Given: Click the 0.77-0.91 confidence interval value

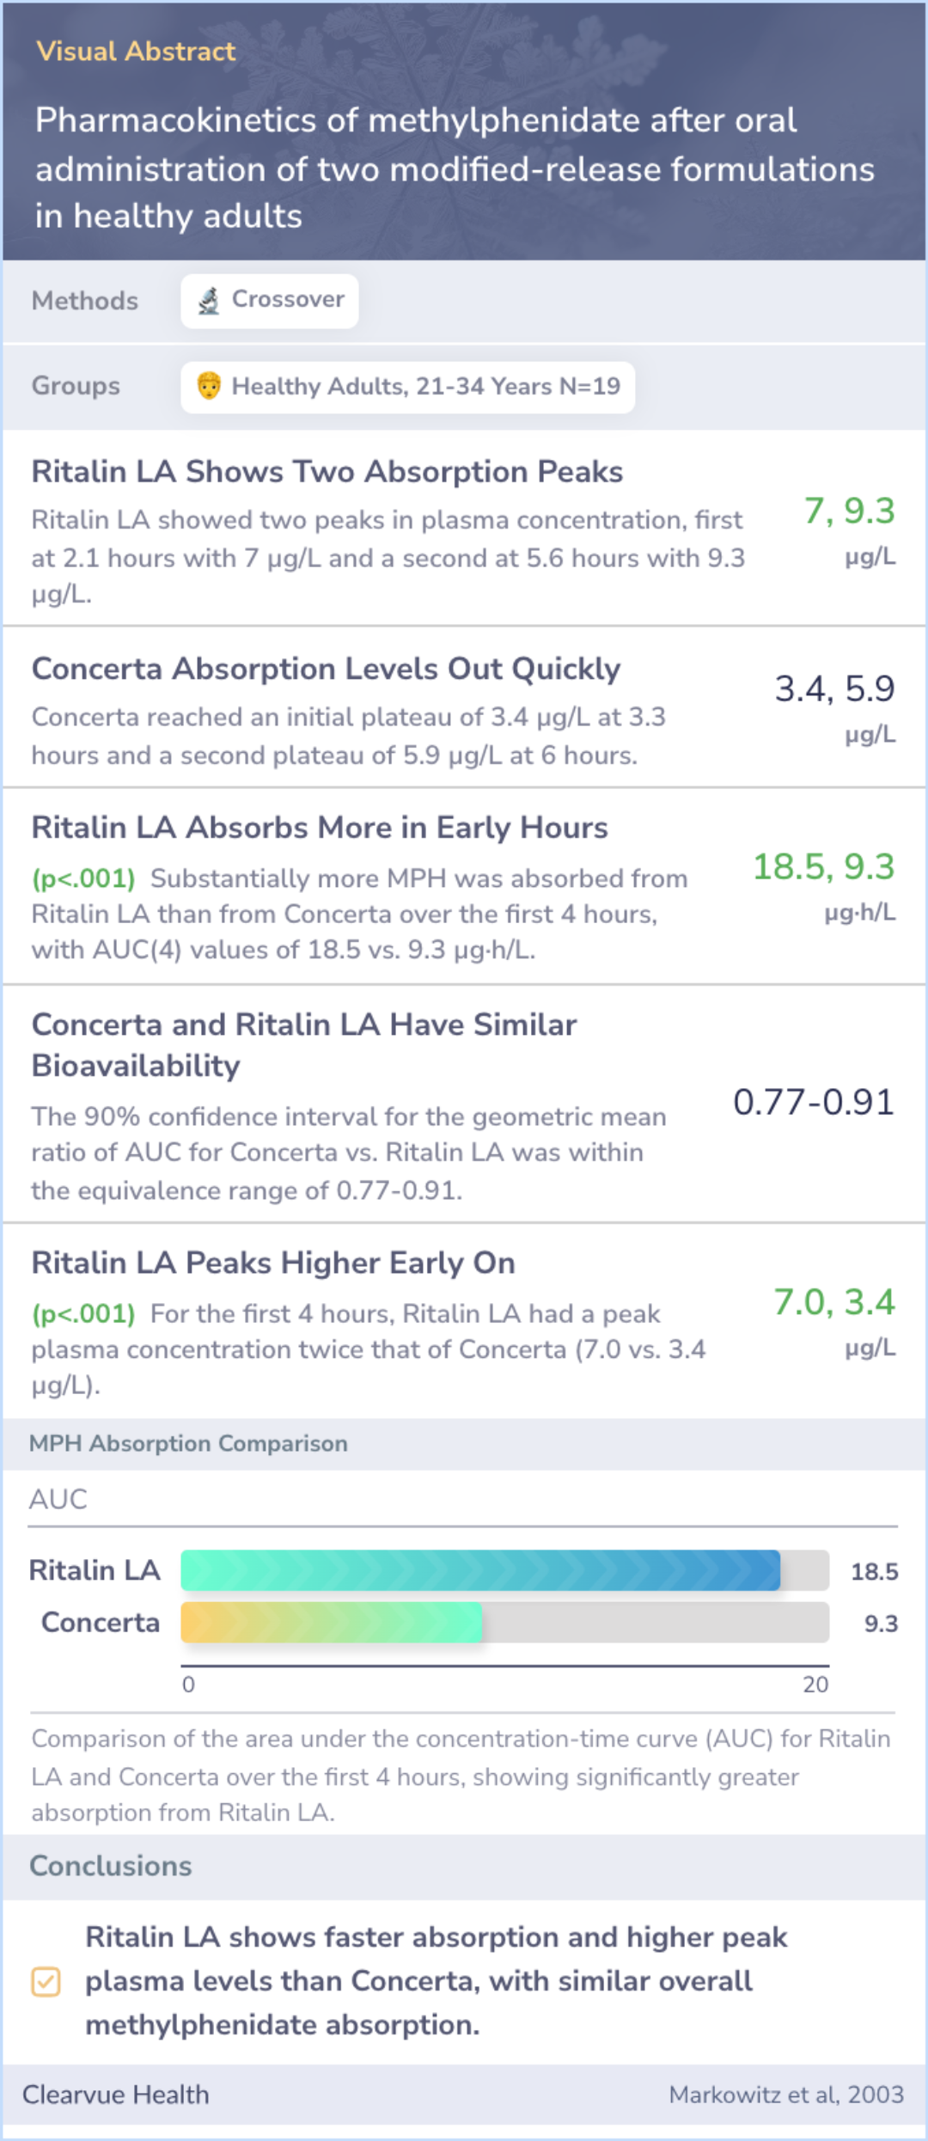Looking at the screenshot, I should [x=814, y=1102].
